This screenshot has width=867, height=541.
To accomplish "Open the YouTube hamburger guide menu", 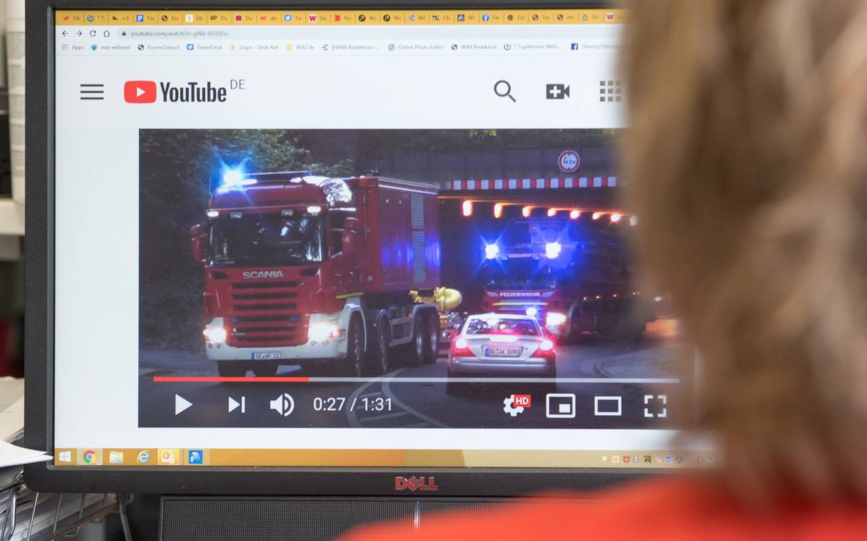I will 92,92.
